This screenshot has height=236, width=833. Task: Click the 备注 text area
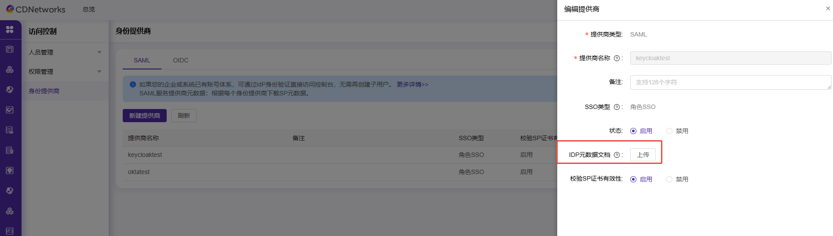(731, 82)
